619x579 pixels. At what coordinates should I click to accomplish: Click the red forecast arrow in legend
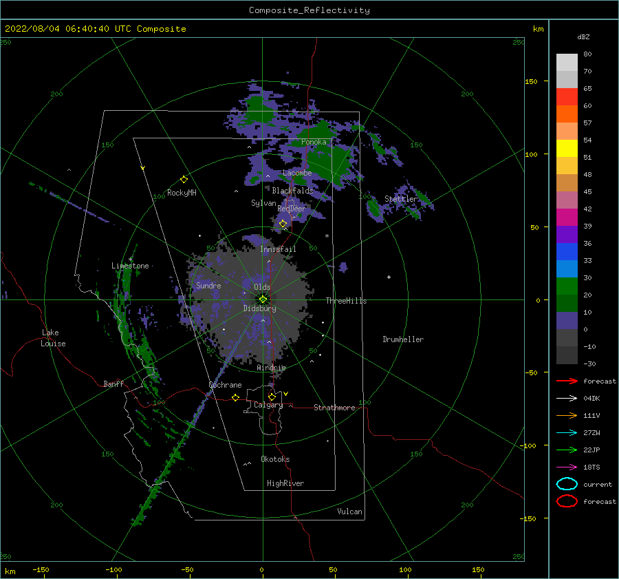(567, 381)
